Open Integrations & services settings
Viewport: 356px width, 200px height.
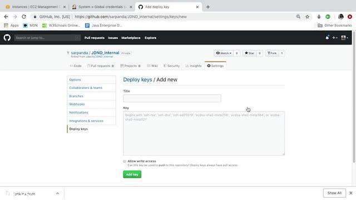tap(91, 121)
